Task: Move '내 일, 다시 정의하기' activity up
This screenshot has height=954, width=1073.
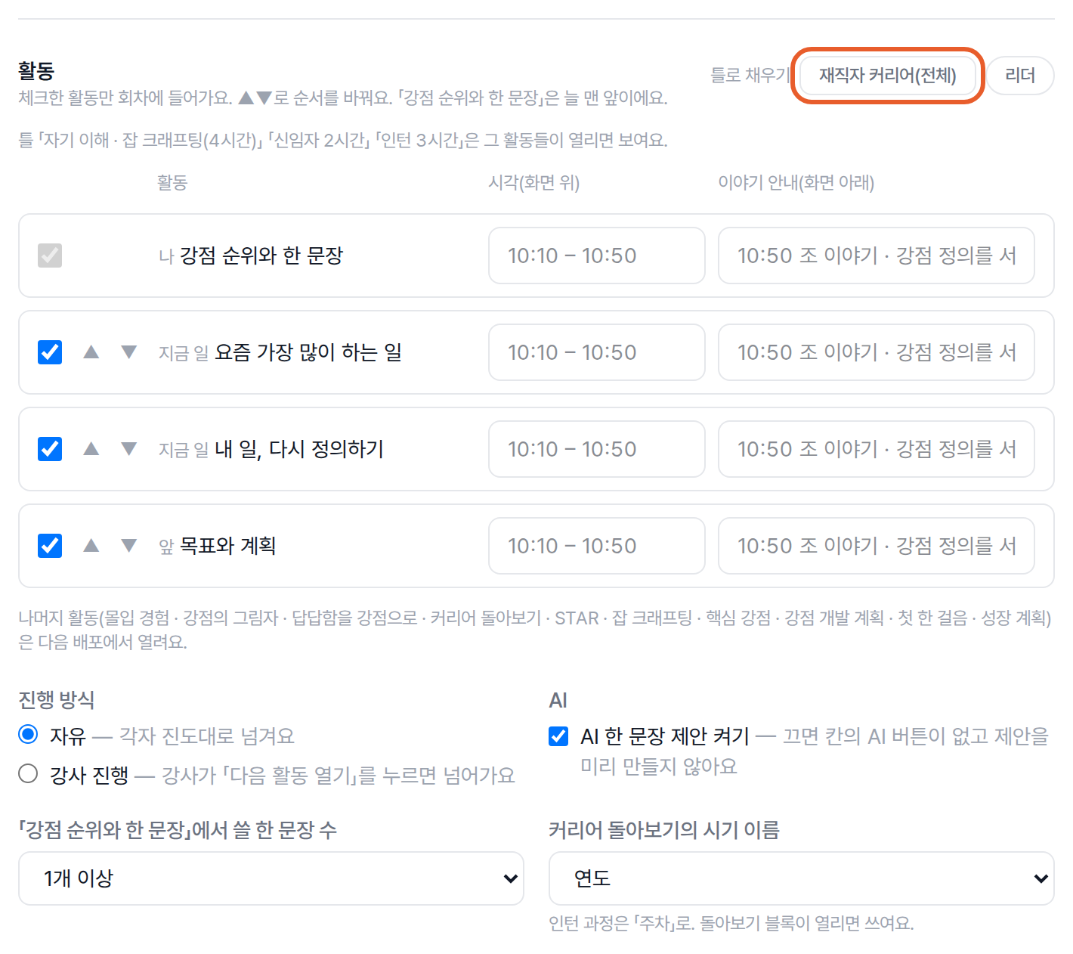Action: (x=91, y=449)
